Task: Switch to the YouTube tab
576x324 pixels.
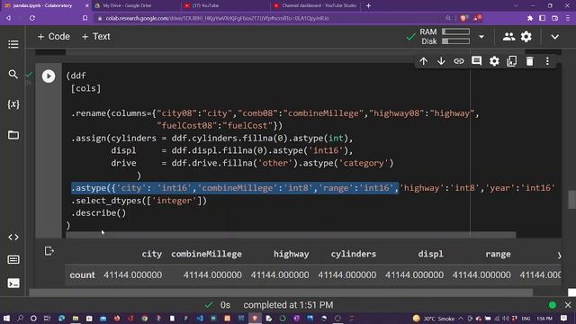Action: coord(206,5)
